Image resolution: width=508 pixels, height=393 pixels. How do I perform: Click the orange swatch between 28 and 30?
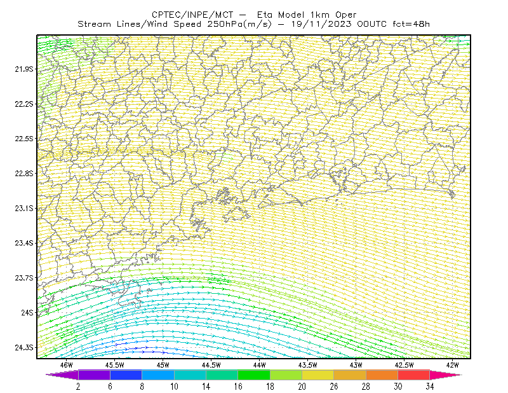pos(382,375)
